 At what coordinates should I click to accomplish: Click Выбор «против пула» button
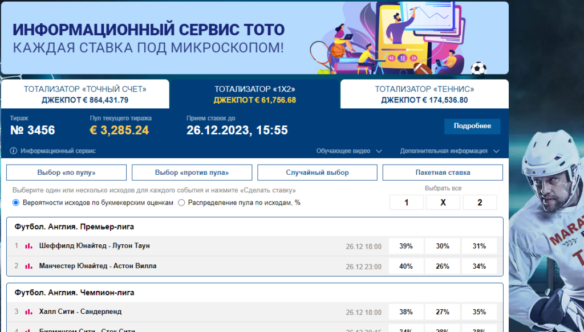click(192, 173)
